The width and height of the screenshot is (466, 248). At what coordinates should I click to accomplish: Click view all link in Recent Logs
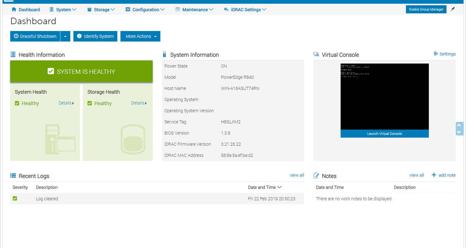click(x=297, y=175)
